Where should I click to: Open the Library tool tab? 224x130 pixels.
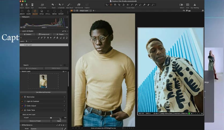click(22, 12)
